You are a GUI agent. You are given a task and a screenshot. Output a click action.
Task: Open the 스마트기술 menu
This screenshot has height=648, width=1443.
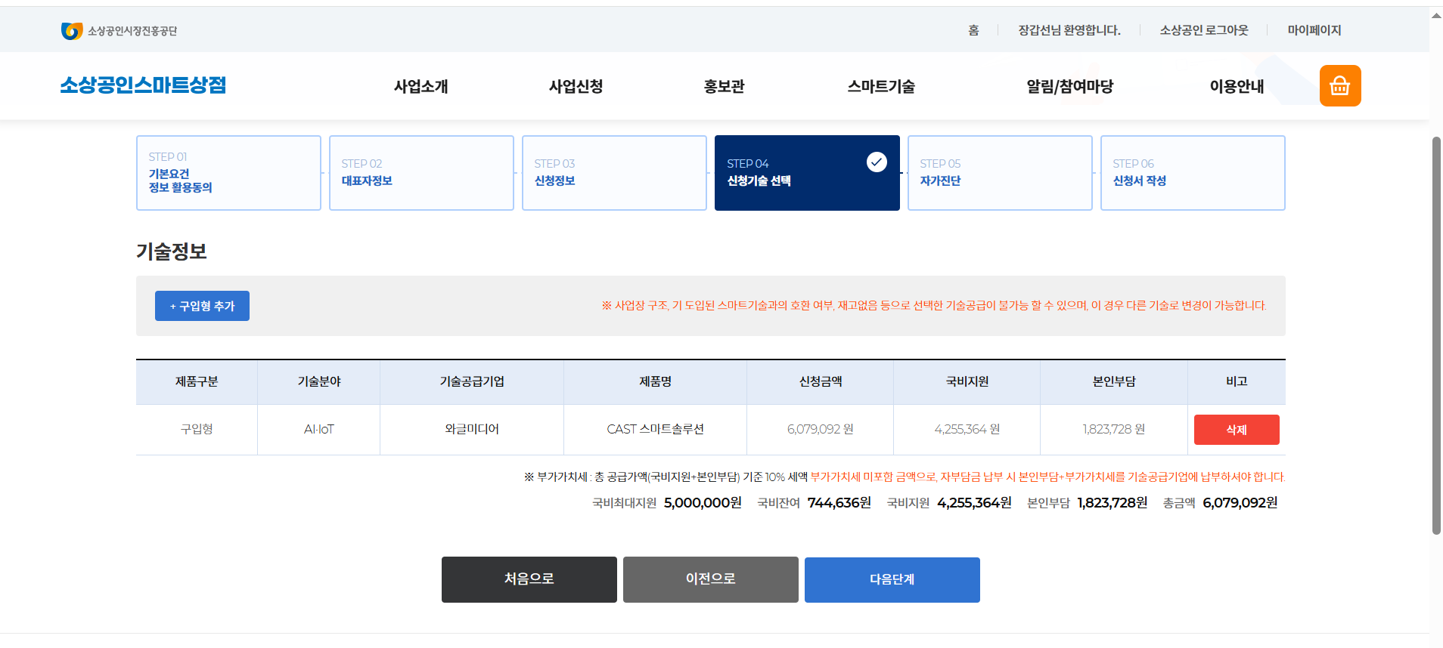click(881, 86)
